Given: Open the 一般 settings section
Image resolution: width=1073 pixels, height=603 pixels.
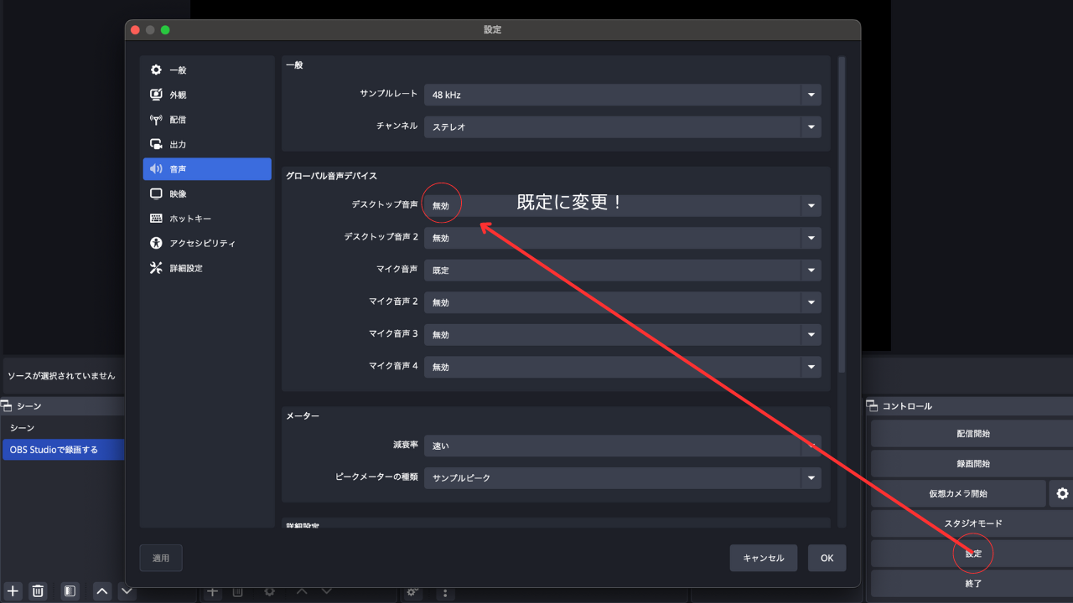Looking at the screenshot, I should [x=207, y=70].
